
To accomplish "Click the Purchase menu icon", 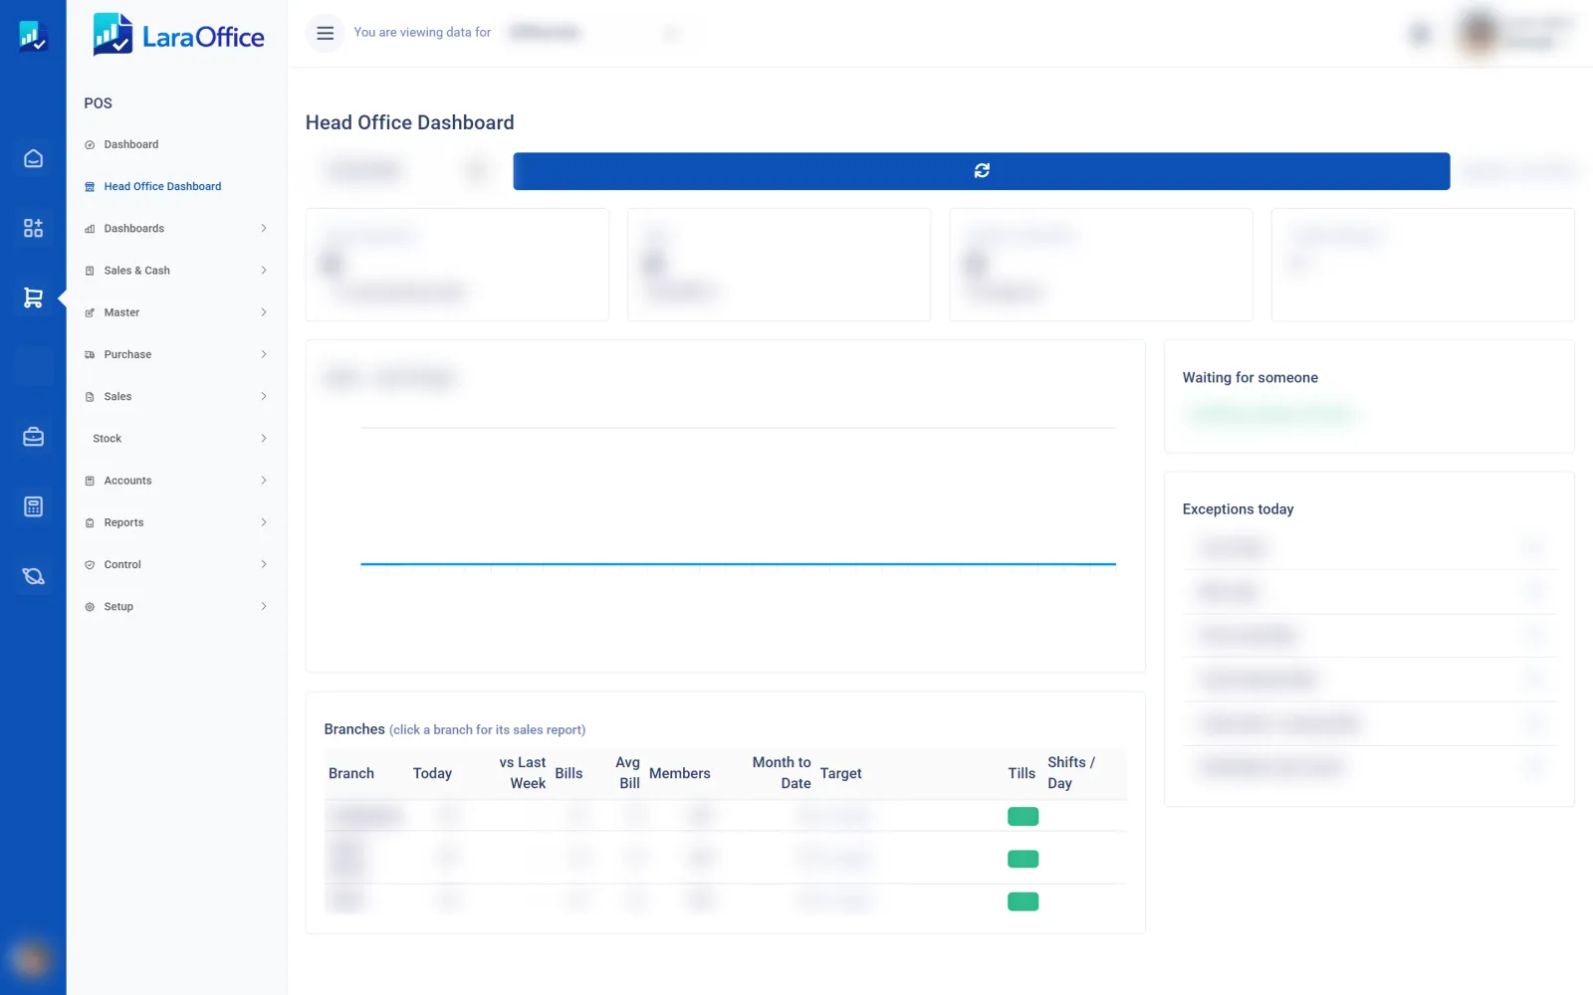I will [90, 354].
